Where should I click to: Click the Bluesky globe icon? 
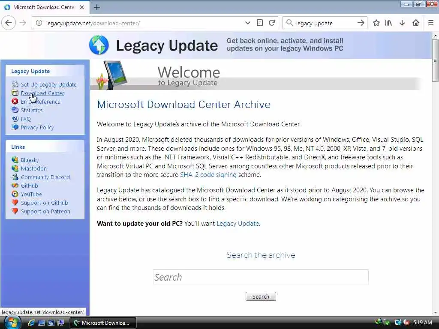15,160
